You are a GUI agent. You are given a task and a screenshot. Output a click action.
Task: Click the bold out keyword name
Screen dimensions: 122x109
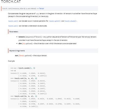coord(16,56)
